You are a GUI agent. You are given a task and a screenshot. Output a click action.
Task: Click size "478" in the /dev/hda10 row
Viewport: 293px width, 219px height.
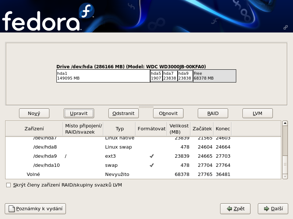[x=185, y=165]
